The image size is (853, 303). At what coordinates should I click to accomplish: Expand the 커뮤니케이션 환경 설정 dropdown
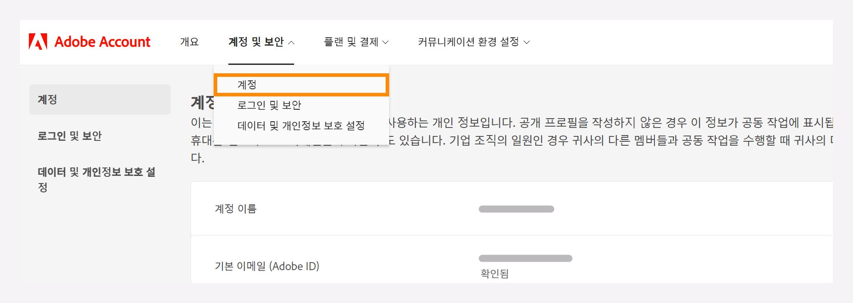tap(473, 42)
